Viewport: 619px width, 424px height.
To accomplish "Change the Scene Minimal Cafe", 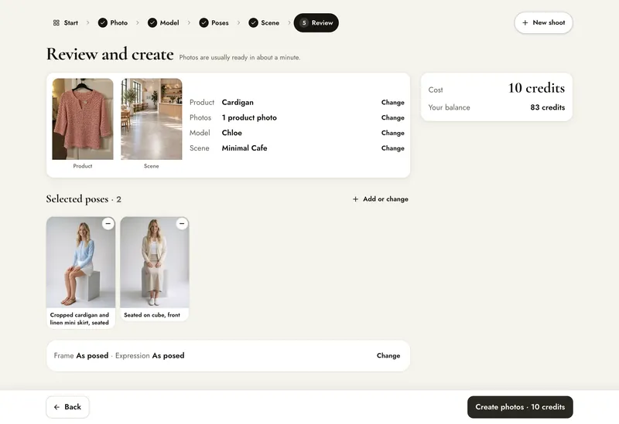I will [393, 148].
